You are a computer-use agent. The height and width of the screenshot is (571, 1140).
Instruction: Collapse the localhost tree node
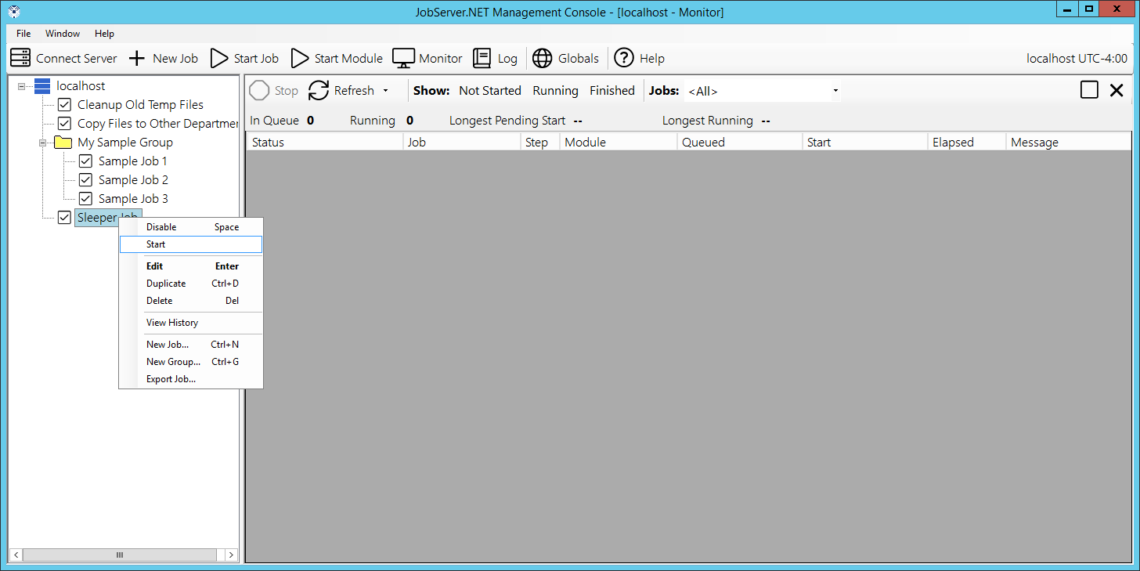(x=22, y=86)
